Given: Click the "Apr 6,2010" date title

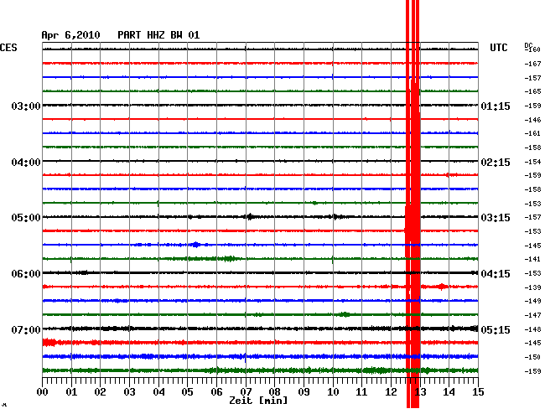Looking at the screenshot, I should pyautogui.click(x=70, y=35).
